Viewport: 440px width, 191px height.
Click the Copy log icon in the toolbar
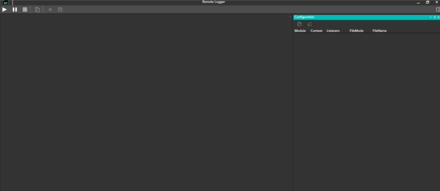(38, 9)
